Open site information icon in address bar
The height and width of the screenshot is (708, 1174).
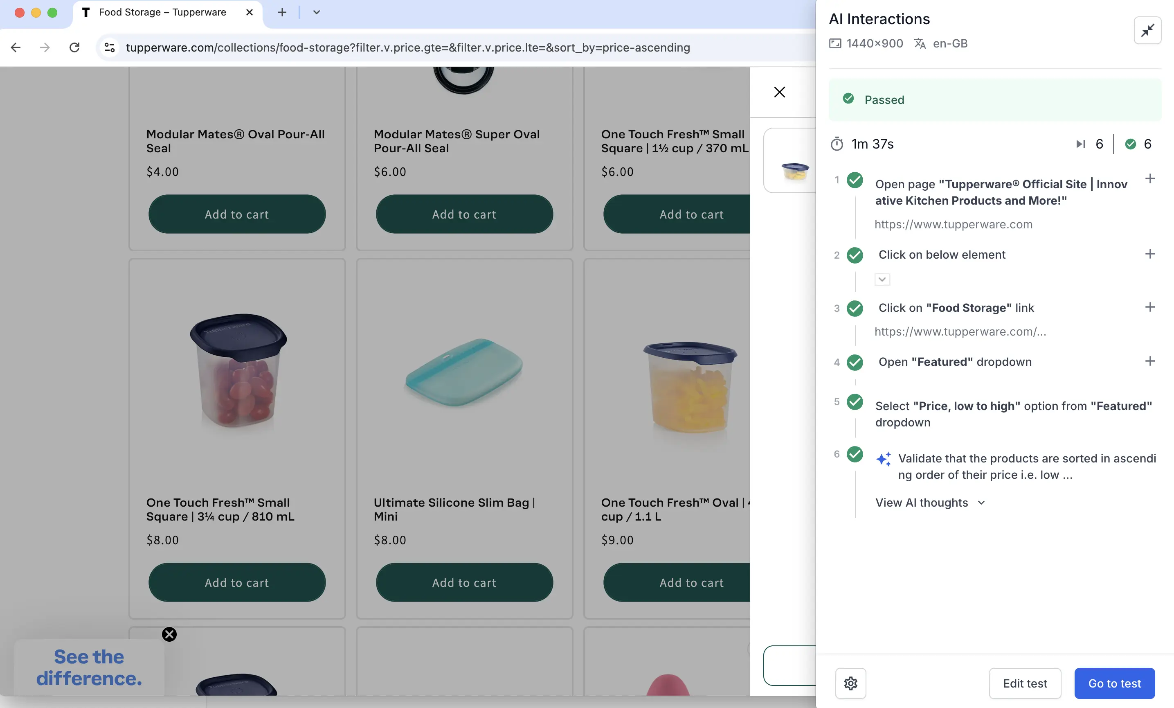[x=110, y=47]
